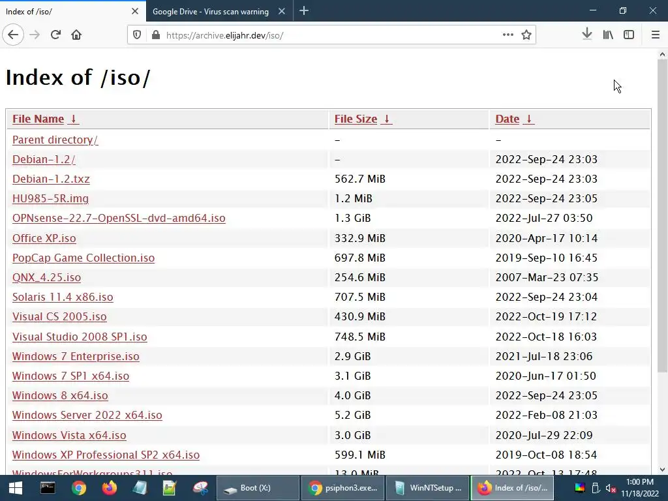This screenshot has width=668, height=501.
Task: Switch to psiphon3.exe Chrome window
Action: 343,488
